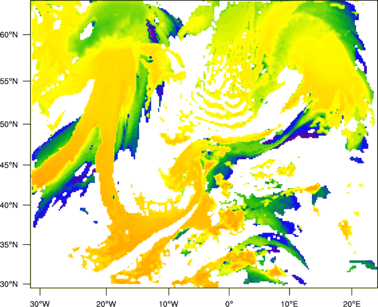Click the tick mark beside 60°N
This screenshot has width=378, height=307.
click(27, 34)
